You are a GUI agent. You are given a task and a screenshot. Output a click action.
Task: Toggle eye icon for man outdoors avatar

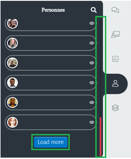[x=92, y=63]
